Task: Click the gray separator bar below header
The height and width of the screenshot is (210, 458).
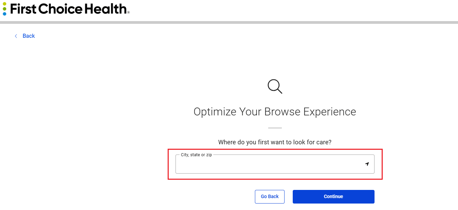Action: point(229,22)
